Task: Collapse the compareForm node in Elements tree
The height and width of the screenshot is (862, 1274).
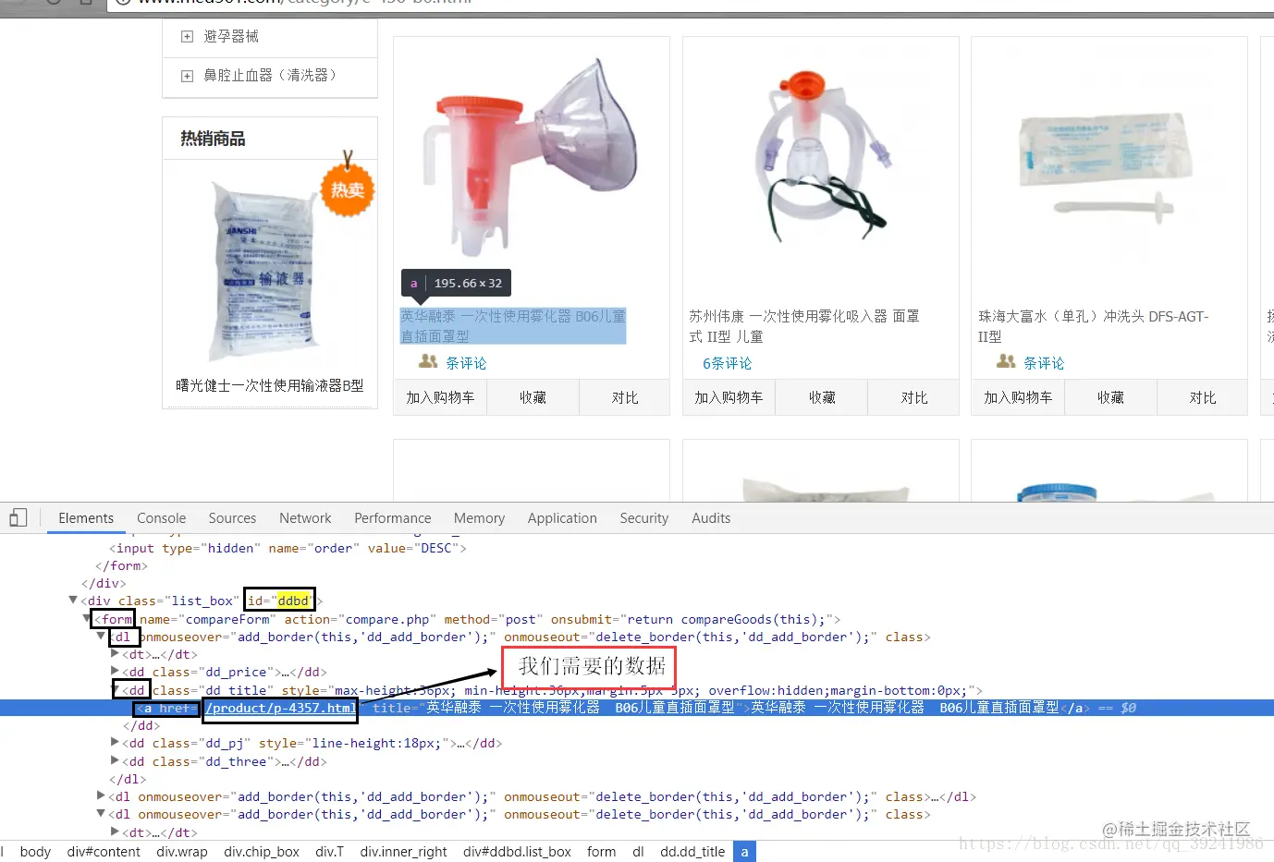Action: coord(87,618)
